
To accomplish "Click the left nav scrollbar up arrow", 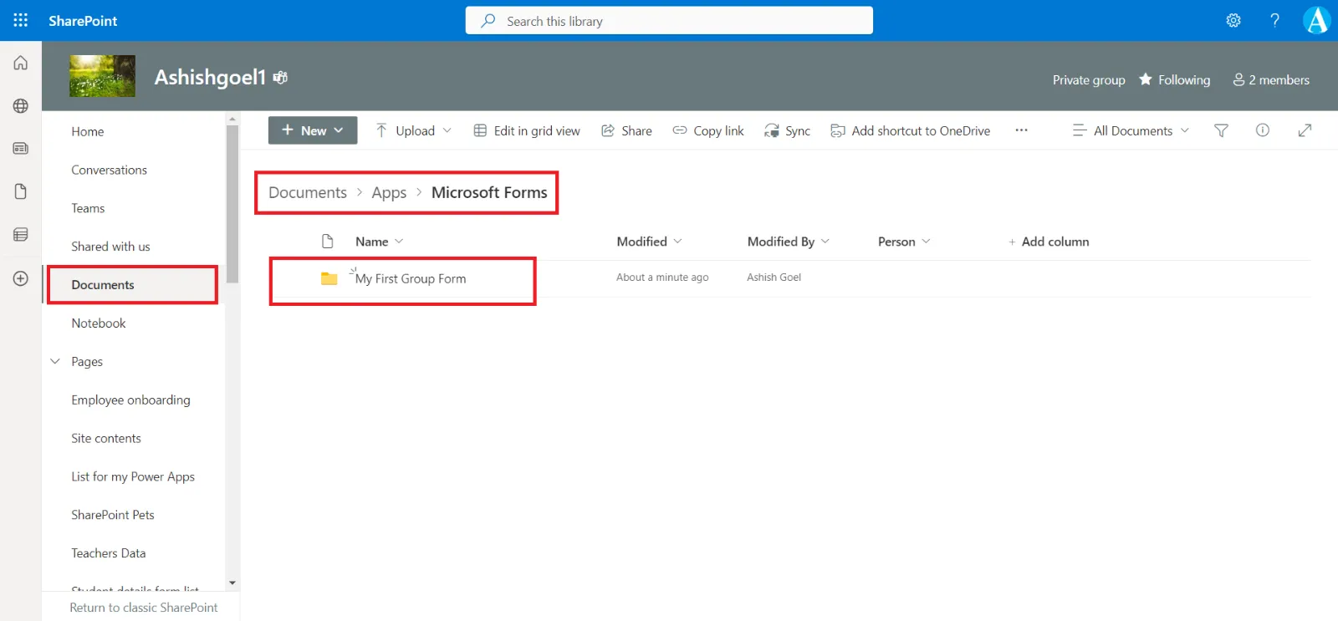I will (232, 120).
